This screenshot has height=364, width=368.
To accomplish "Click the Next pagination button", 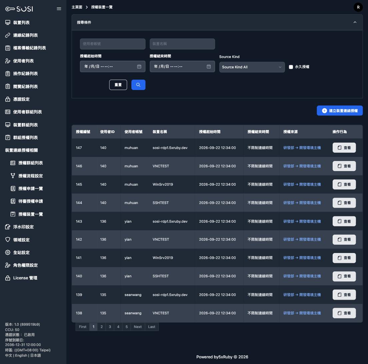I will coord(138,327).
